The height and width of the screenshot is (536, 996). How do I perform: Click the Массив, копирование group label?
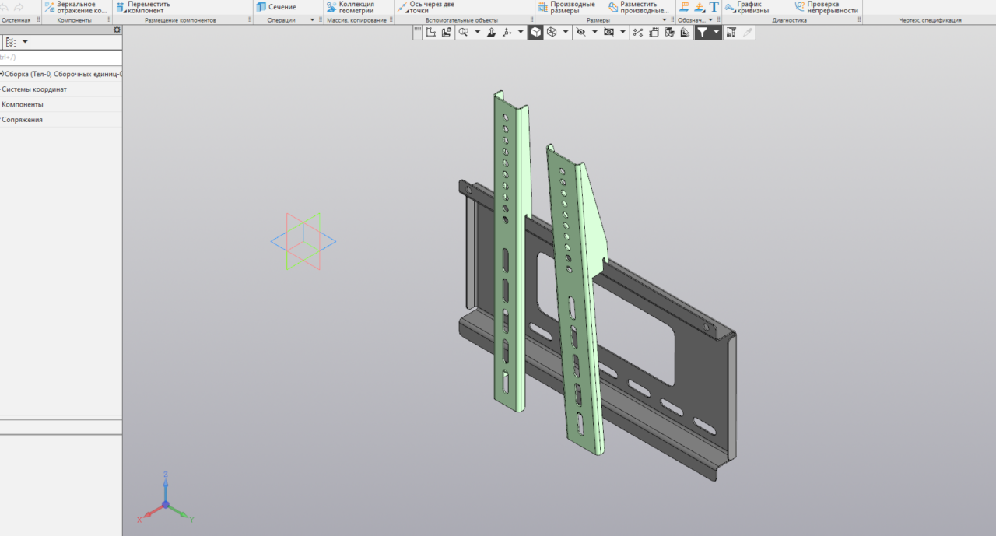(x=356, y=20)
